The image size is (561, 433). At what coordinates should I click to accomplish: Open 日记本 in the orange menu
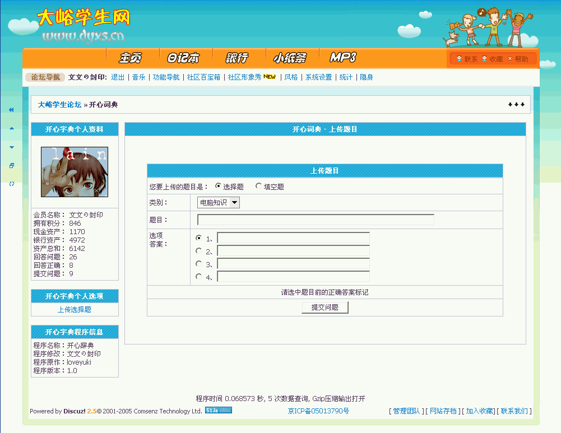tap(183, 58)
